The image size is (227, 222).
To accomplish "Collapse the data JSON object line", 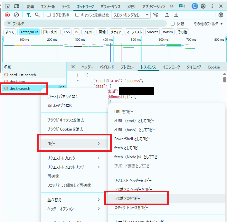I will click(78, 86).
